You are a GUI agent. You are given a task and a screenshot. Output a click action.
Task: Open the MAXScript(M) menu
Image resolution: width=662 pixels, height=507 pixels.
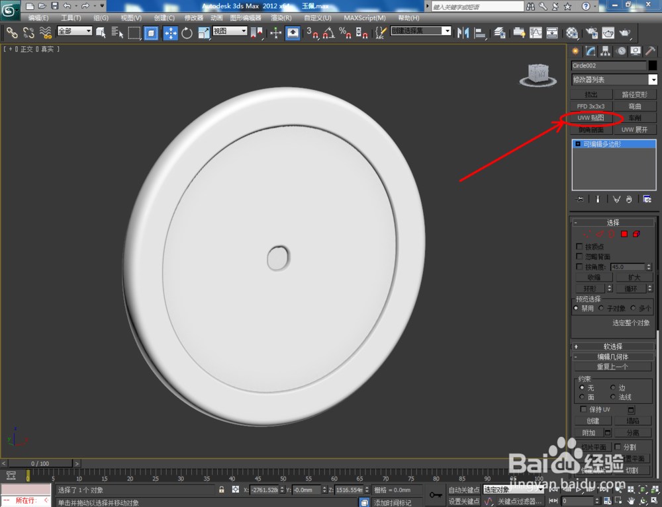[x=365, y=18]
